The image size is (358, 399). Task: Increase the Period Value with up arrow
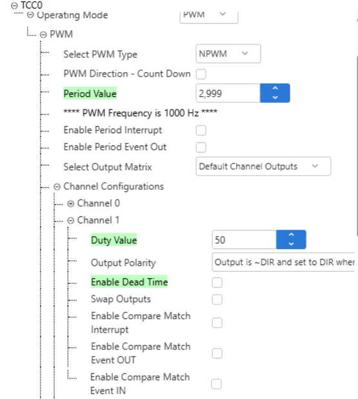click(275, 88)
